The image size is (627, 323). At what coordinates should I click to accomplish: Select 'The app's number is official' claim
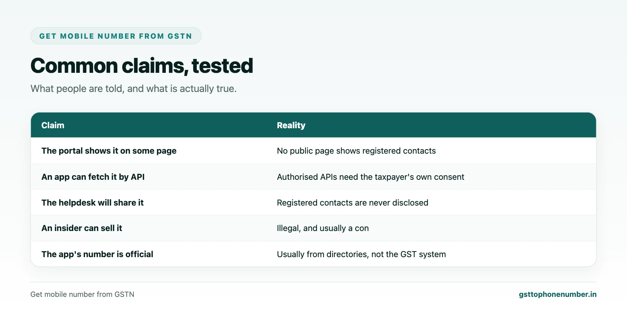pos(97,254)
